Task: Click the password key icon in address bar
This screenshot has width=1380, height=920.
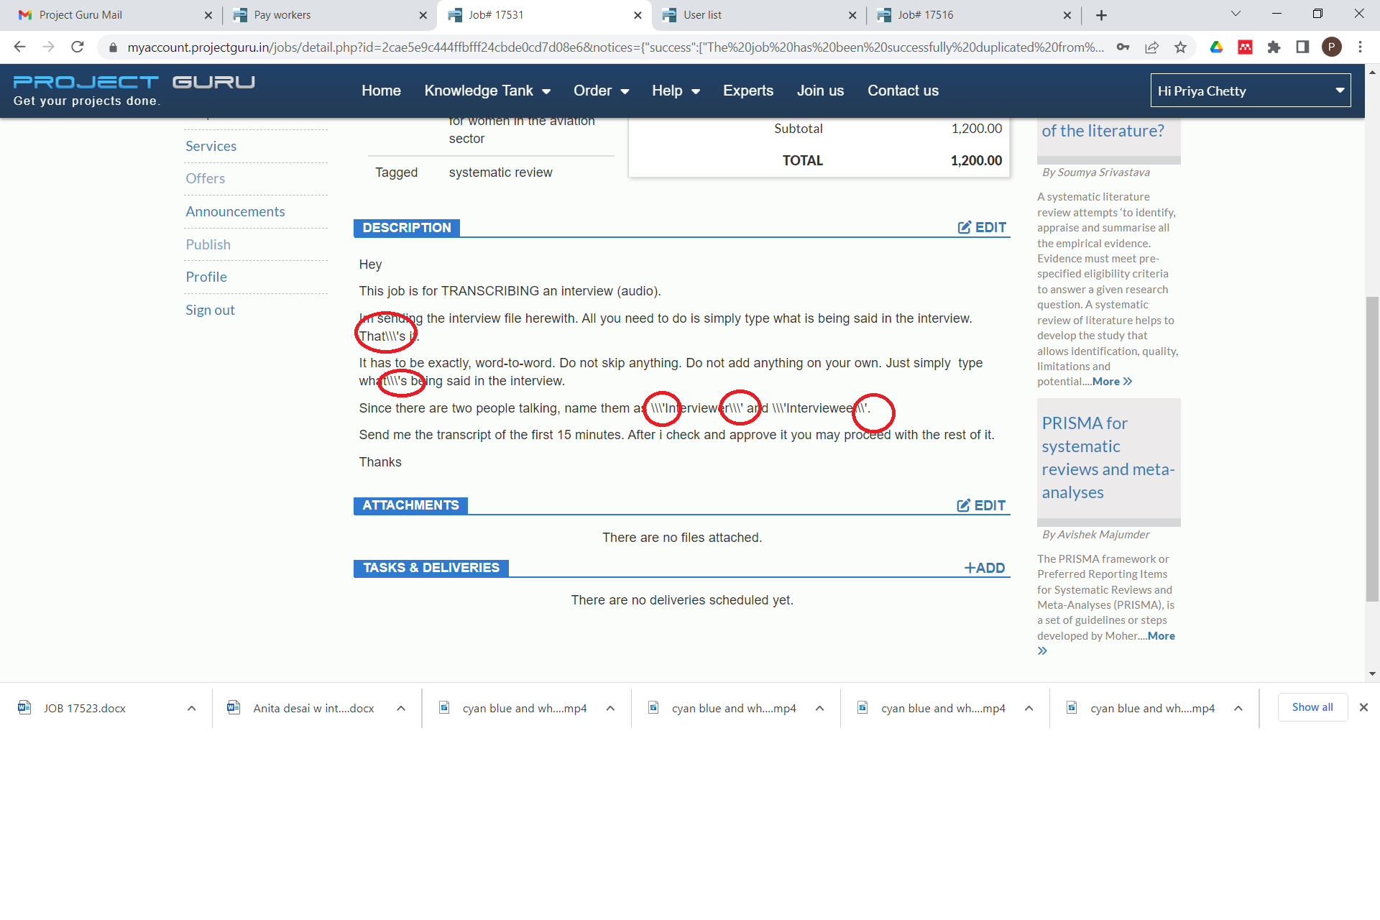Action: tap(1123, 47)
